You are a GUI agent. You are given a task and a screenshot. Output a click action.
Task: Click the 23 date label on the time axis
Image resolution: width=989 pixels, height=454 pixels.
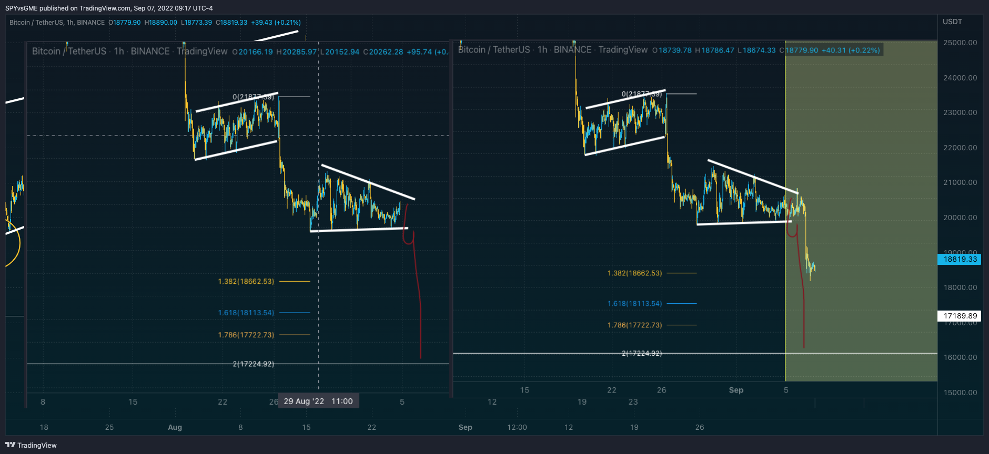point(633,401)
